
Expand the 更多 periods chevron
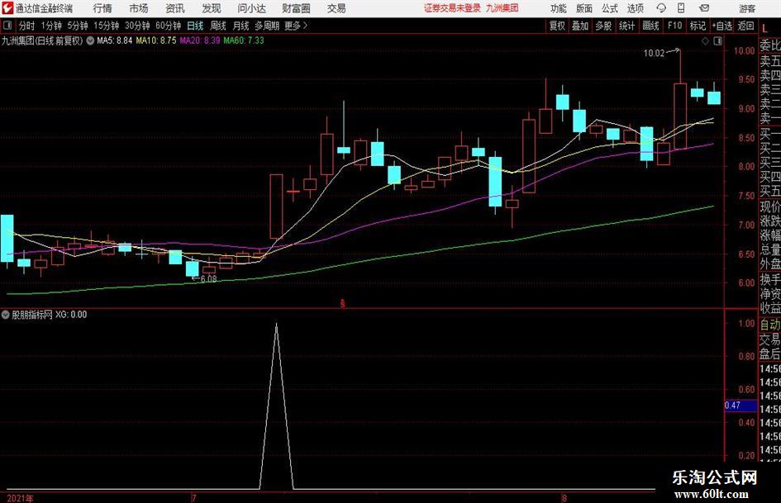point(297,26)
